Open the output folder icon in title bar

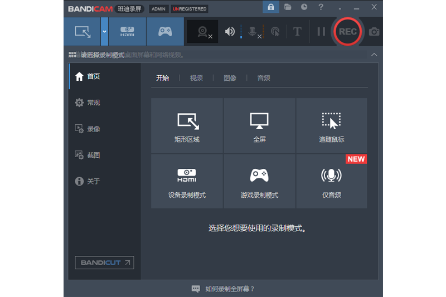tap(288, 7)
